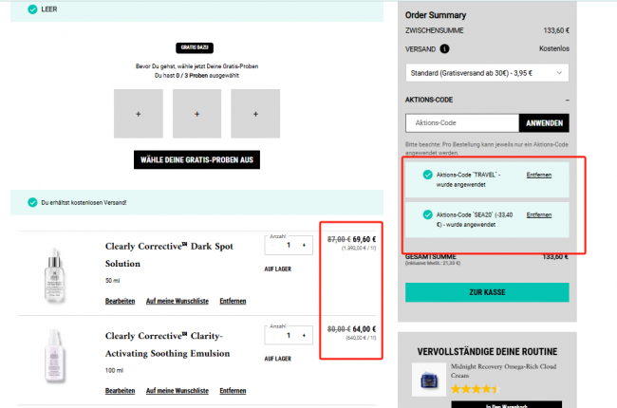617x408 pixels.
Task: Click the Versand info icon
Action: (444, 48)
